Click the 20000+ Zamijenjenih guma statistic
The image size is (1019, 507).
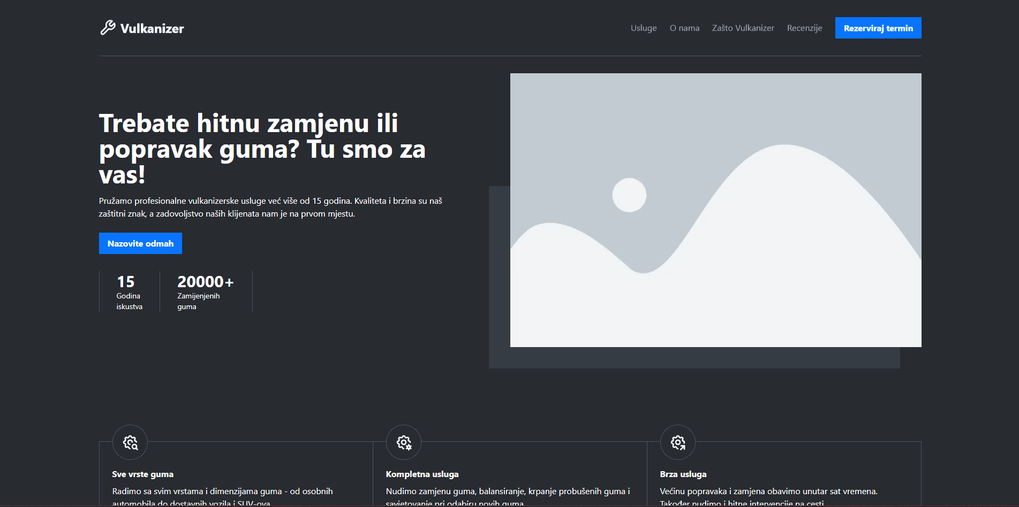pos(205,291)
